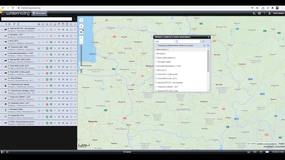Zoom in the map with the plus button

point(81,38)
